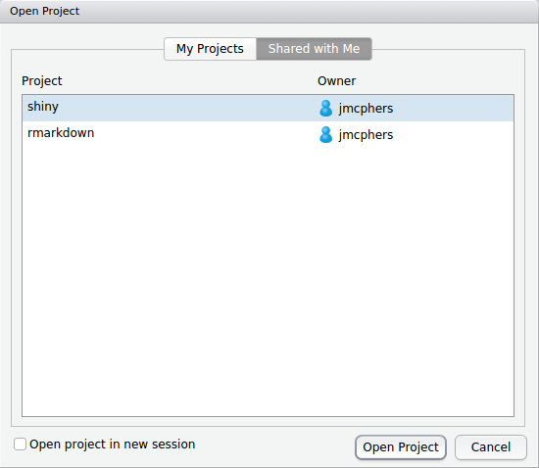The height and width of the screenshot is (468, 539).
Task: Select the shiny project row
Action: pyautogui.click(x=268, y=108)
